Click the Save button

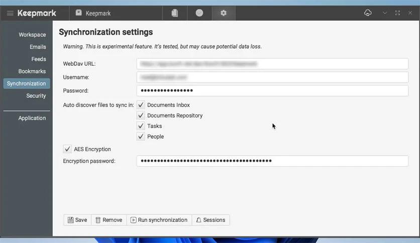coord(77,220)
